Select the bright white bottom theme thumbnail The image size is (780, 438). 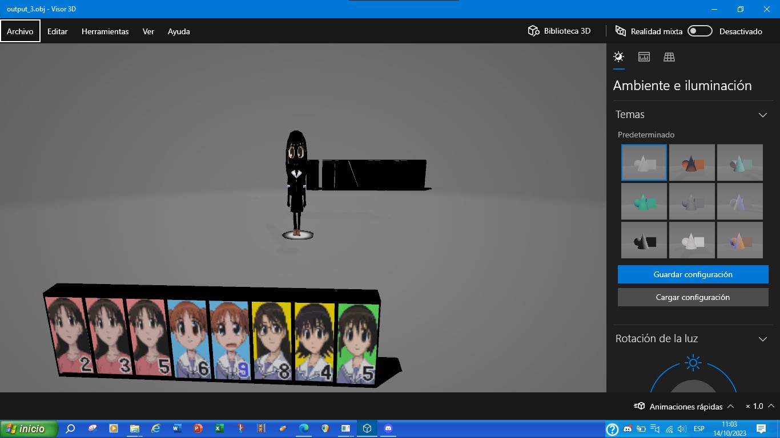click(x=692, y=240)
